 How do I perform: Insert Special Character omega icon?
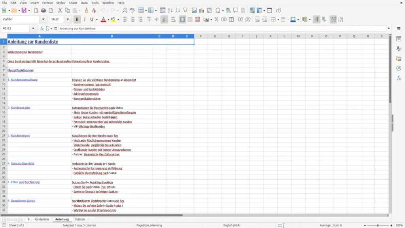point(218,10)
